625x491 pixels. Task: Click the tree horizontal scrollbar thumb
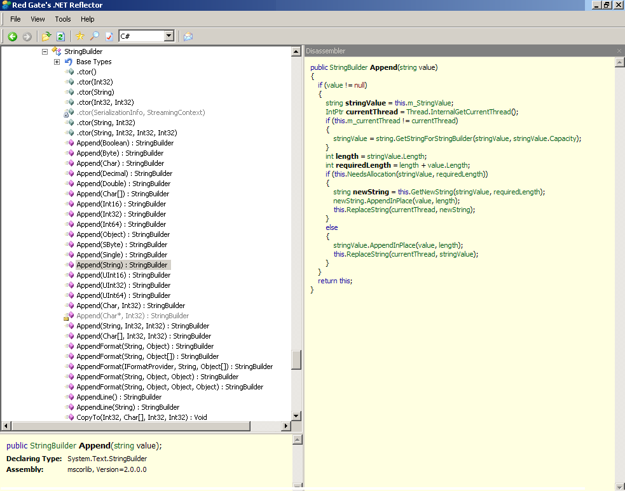tap(131, 426)
